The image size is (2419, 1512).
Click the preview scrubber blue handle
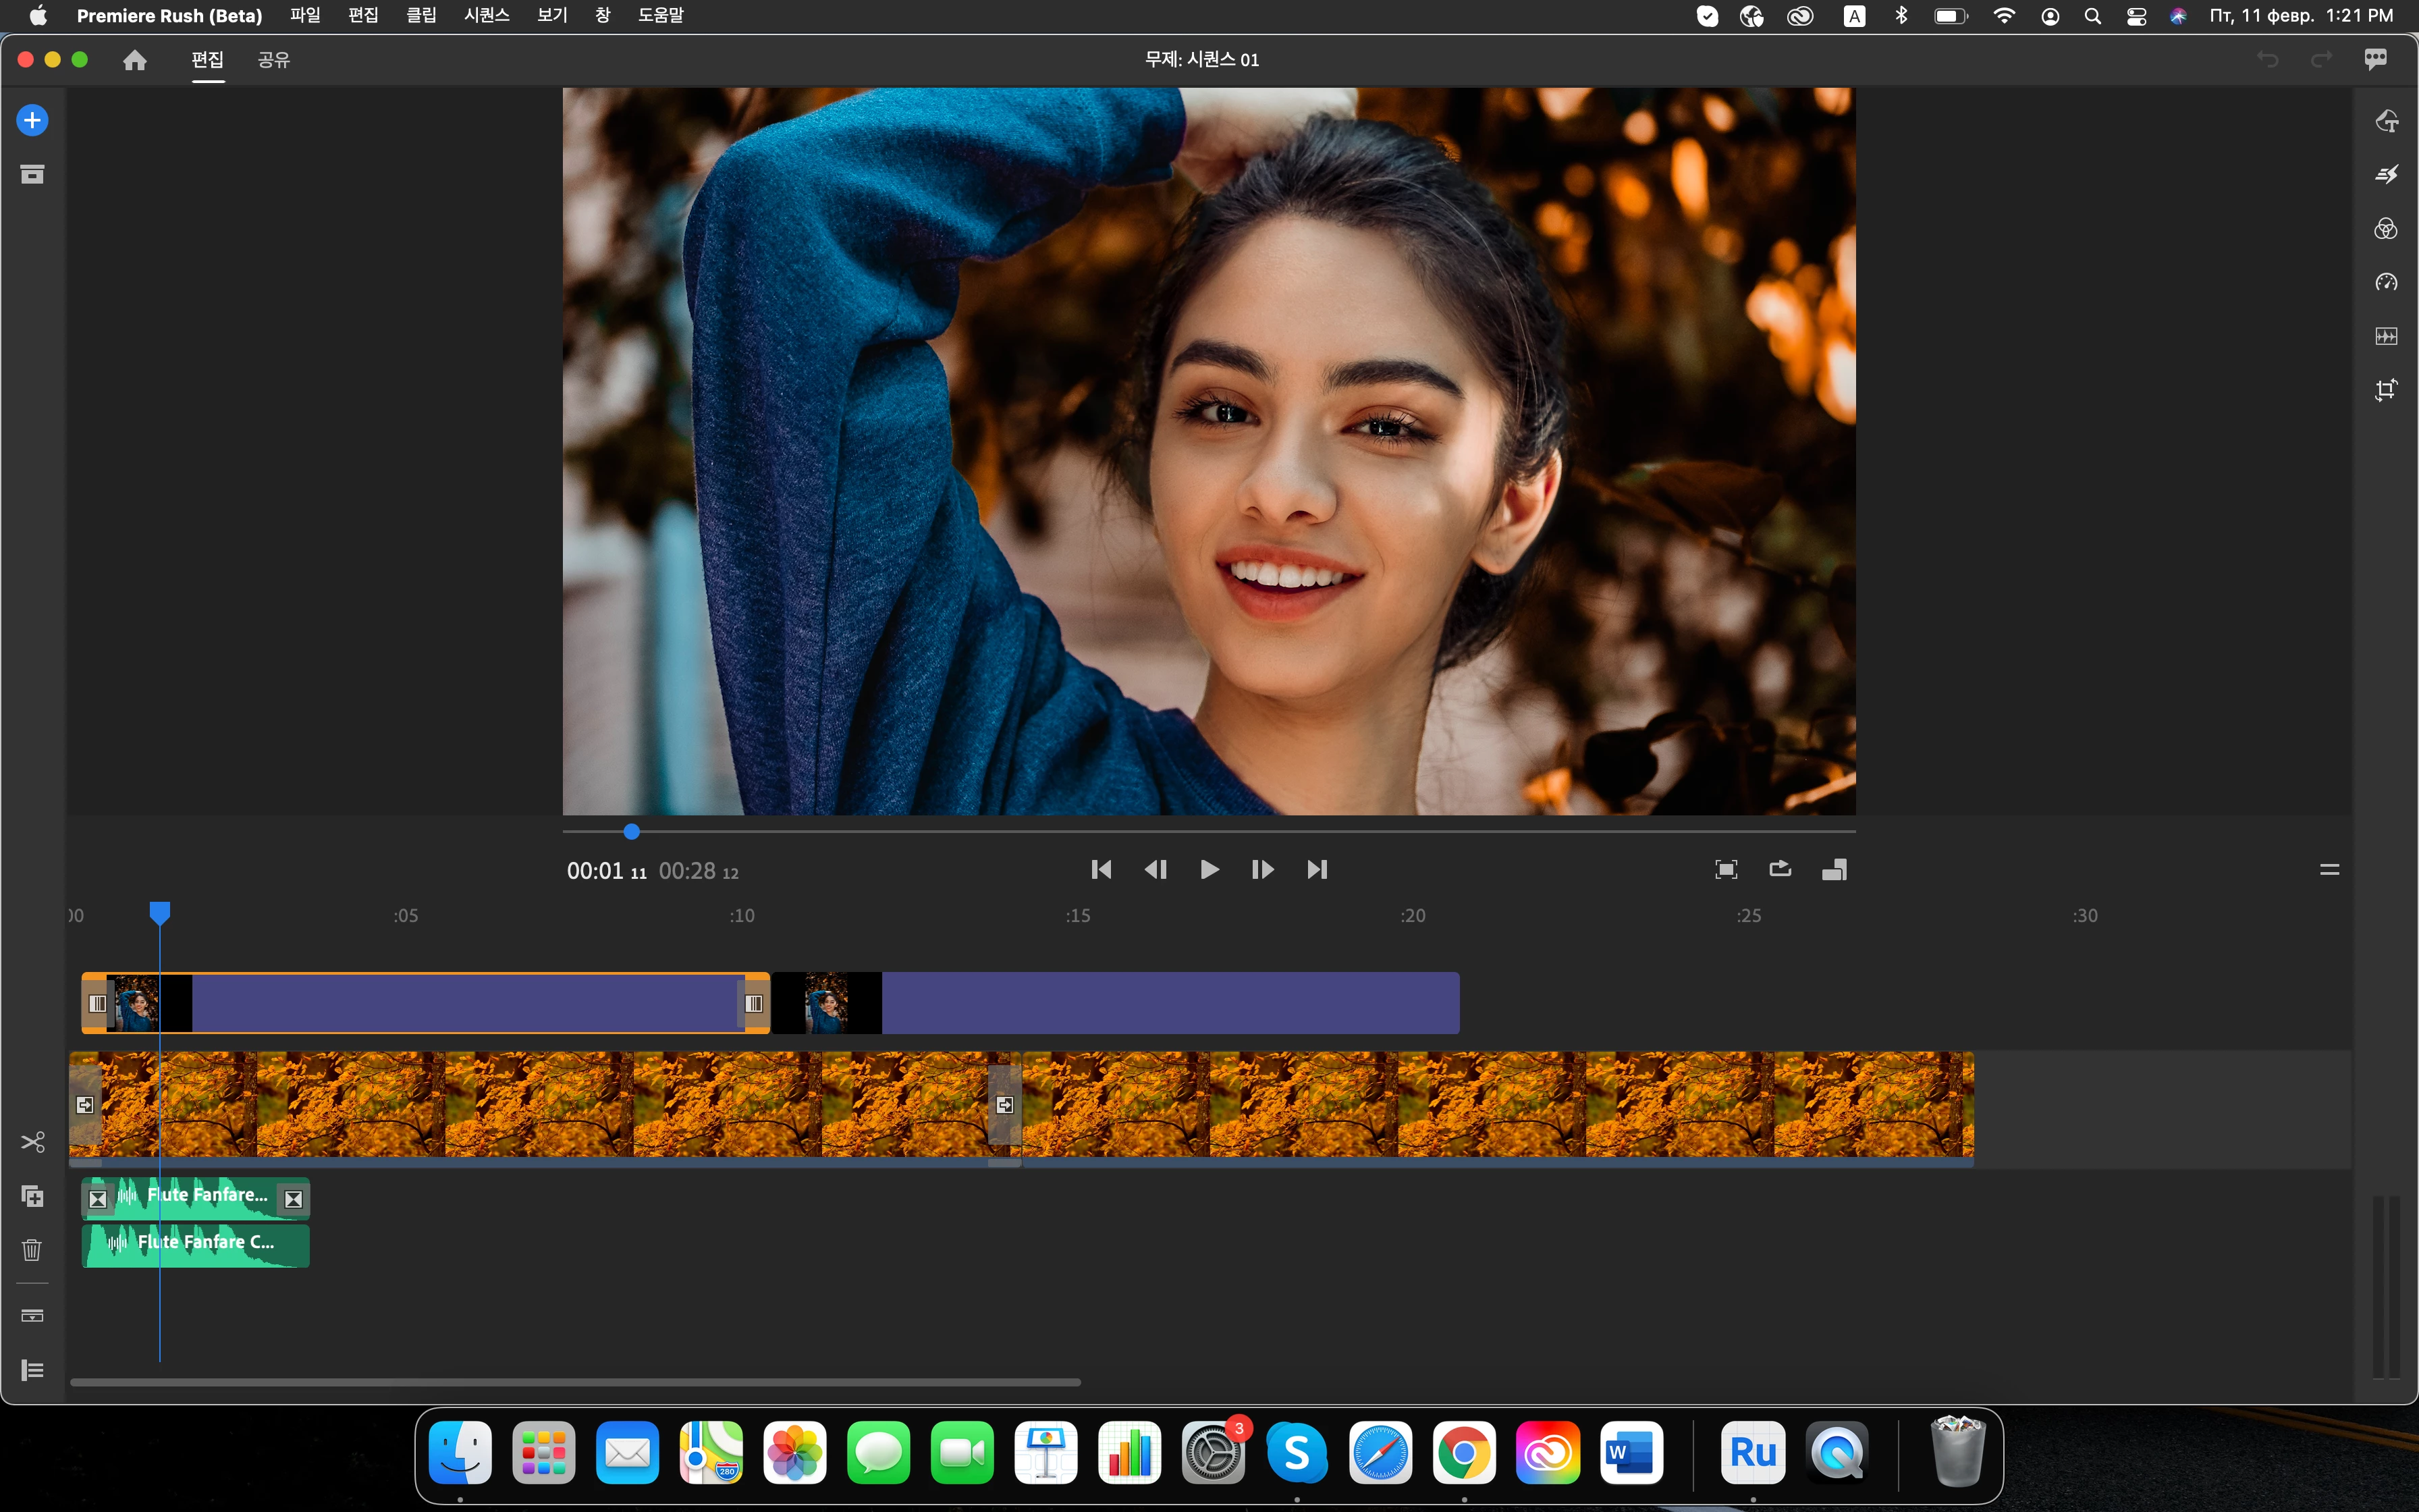pyautogui.click(x=632, y=831)
